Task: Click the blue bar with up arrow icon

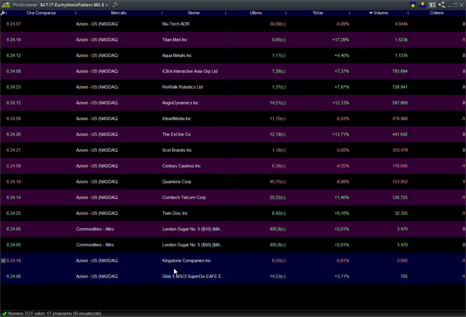Action: click(x=423, y=5)
